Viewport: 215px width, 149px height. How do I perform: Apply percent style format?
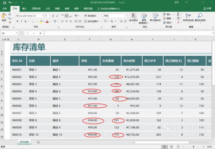112,21
